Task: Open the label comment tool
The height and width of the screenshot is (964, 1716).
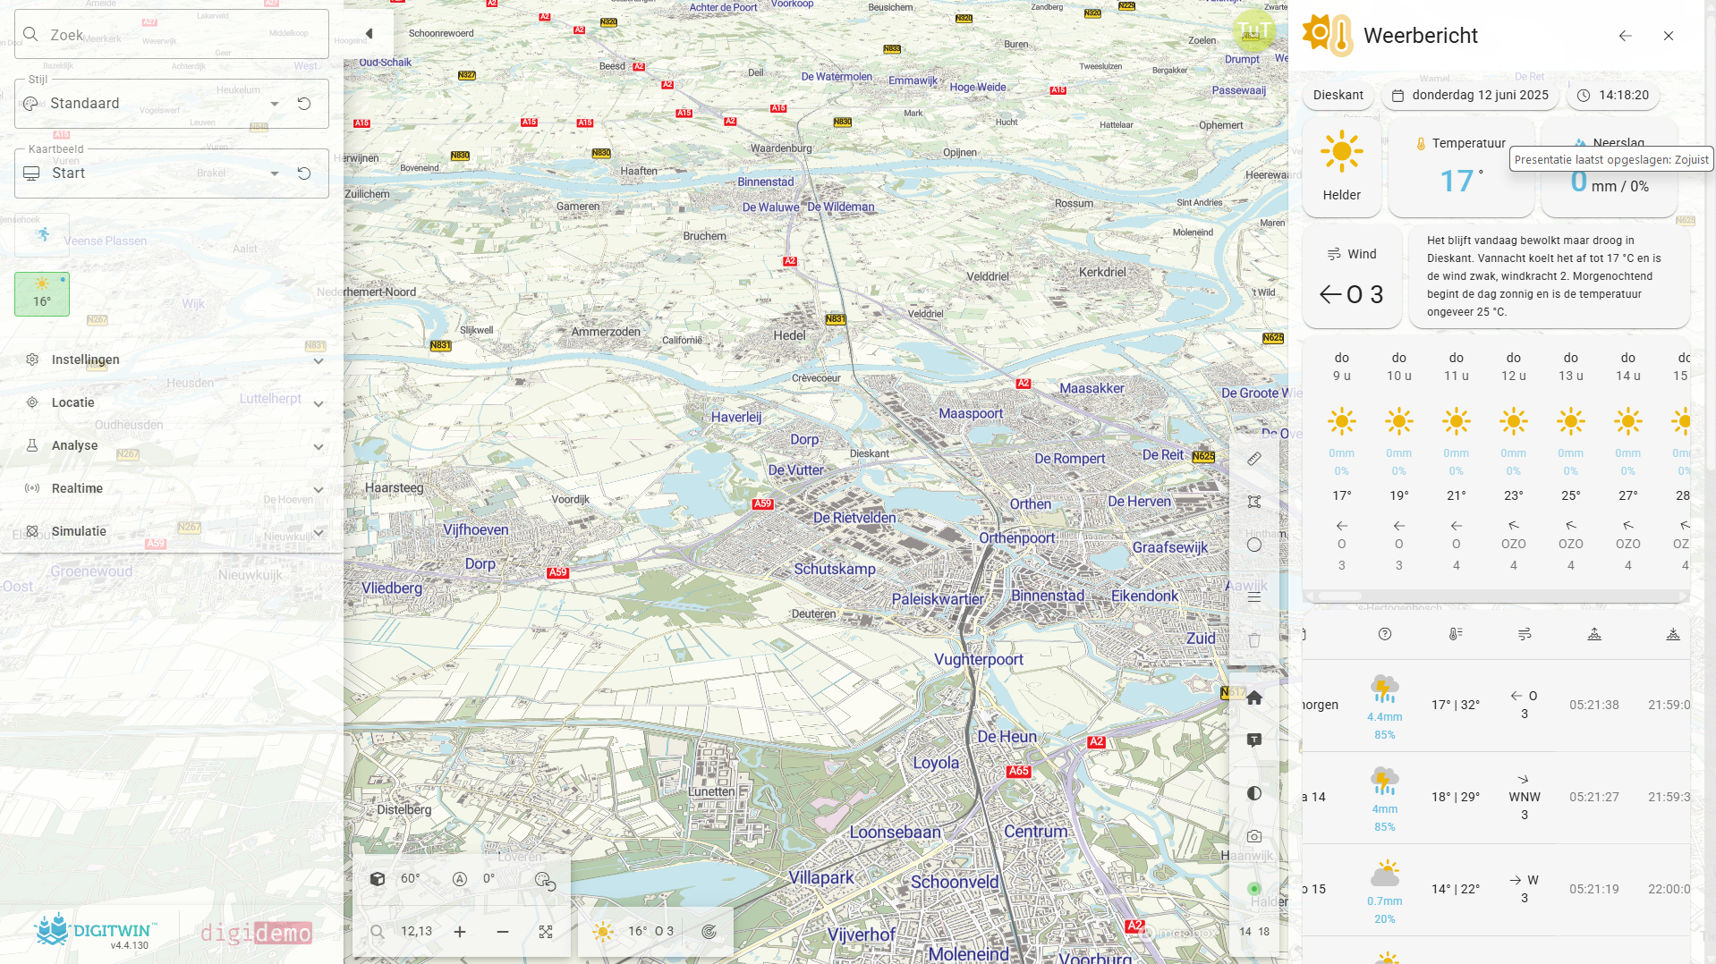Action: click(1254, 740)
